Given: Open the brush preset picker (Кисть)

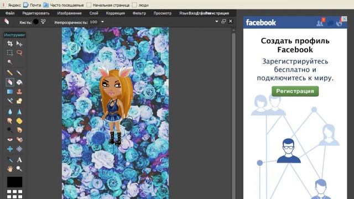Looking at the screenshot, I should pyautogui.click(x=35, y=22).
